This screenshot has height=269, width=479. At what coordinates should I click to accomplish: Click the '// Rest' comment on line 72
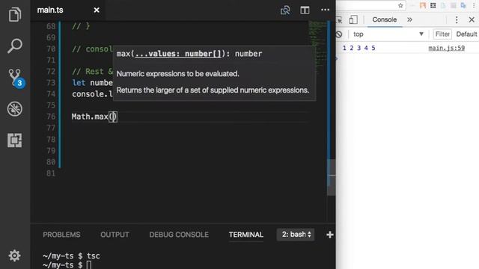click(93, 72)
